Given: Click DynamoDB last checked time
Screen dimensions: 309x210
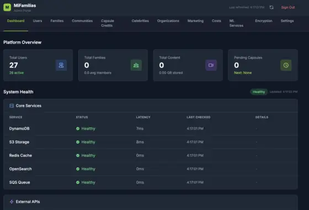Looking at the screenshot, I should pos(195,129).
